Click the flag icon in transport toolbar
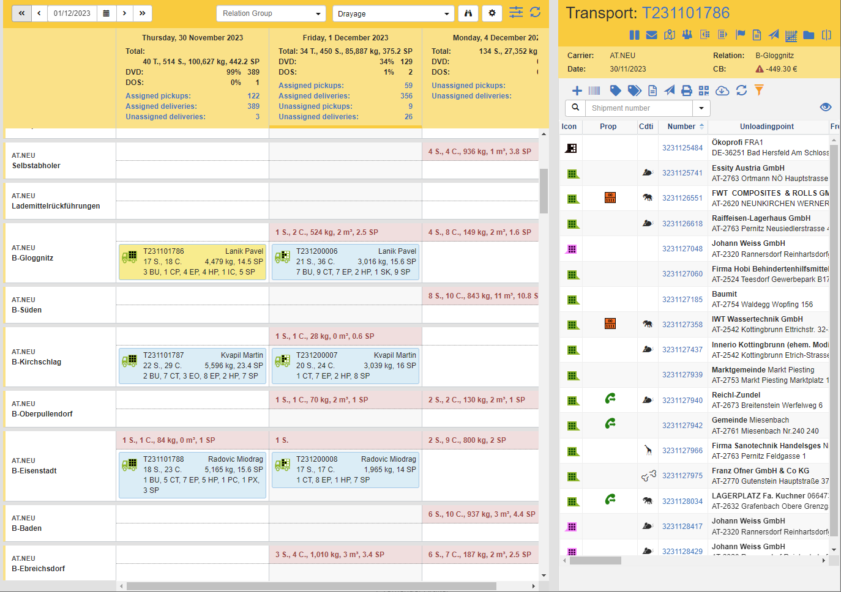Image resolution: width=841 pixels, height=592 pixels. [740, 35]
